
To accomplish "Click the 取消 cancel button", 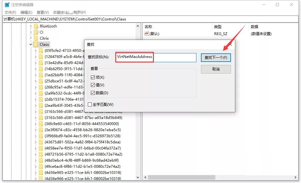I will click(x=216, y=69).
